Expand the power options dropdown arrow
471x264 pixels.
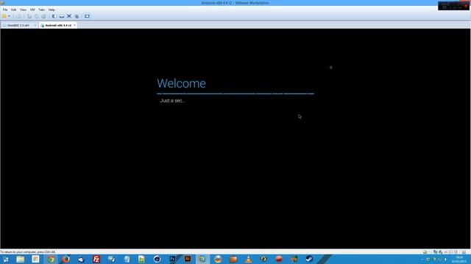(10, 16)
